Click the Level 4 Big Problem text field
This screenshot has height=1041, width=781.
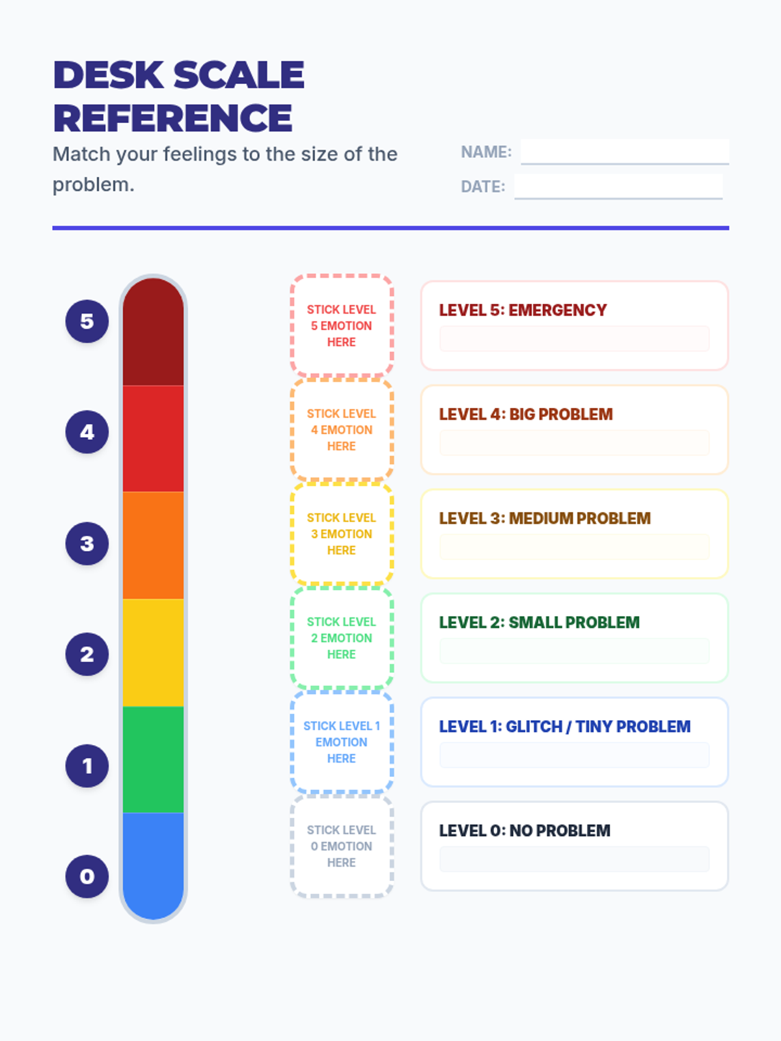574,443
